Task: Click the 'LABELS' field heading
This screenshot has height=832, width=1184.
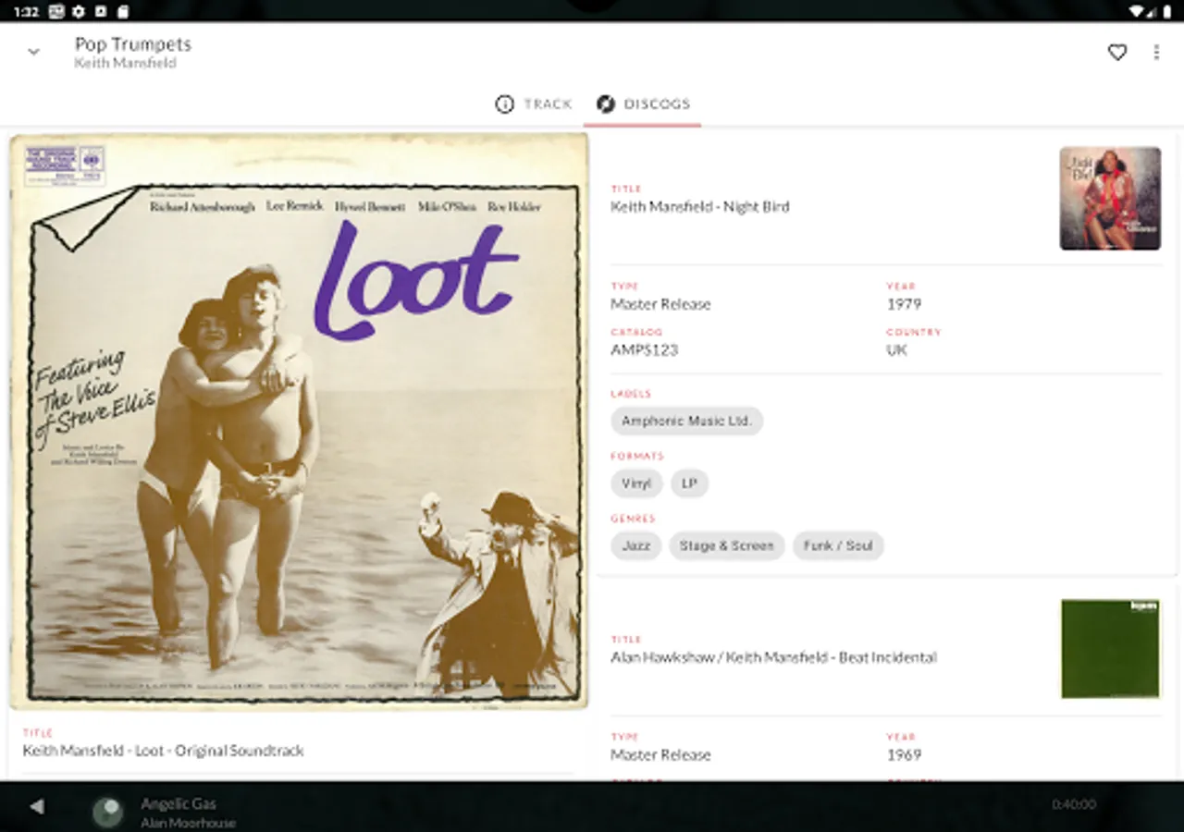Action: (x=631, y=394)
